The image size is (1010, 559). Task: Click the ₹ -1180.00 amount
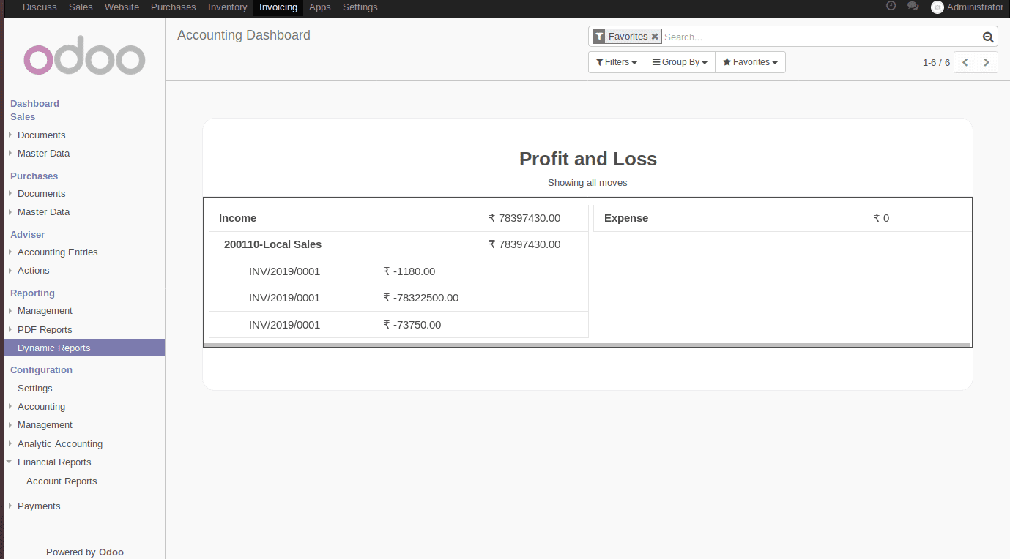tap(409, 271)
